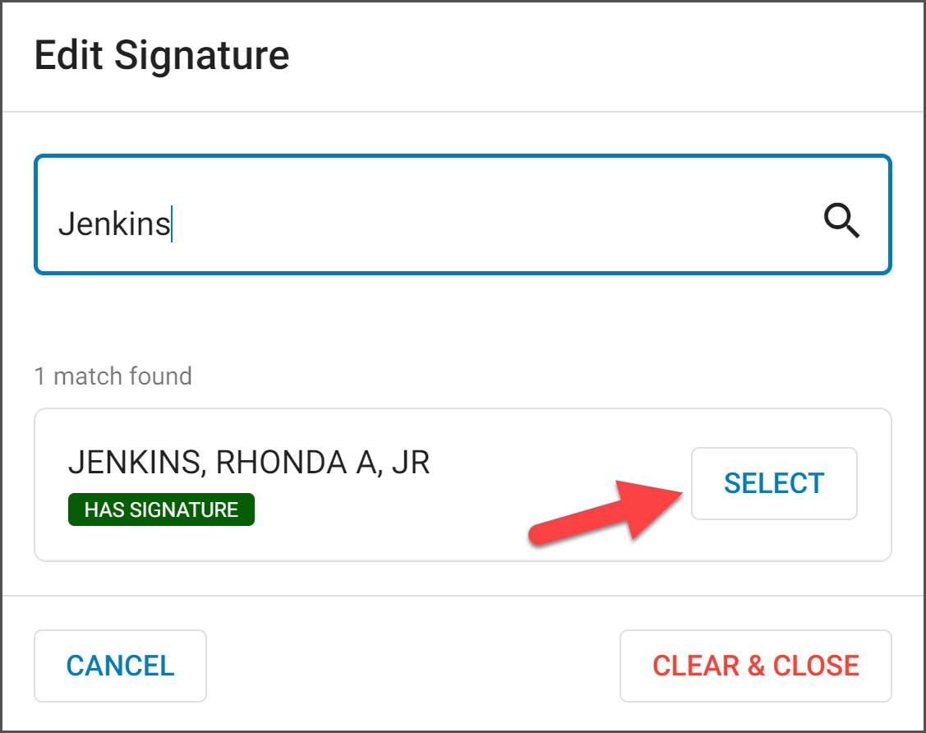Click the Edit Signature dialog title
Screen dimensions: 926x733
point(162,56)
